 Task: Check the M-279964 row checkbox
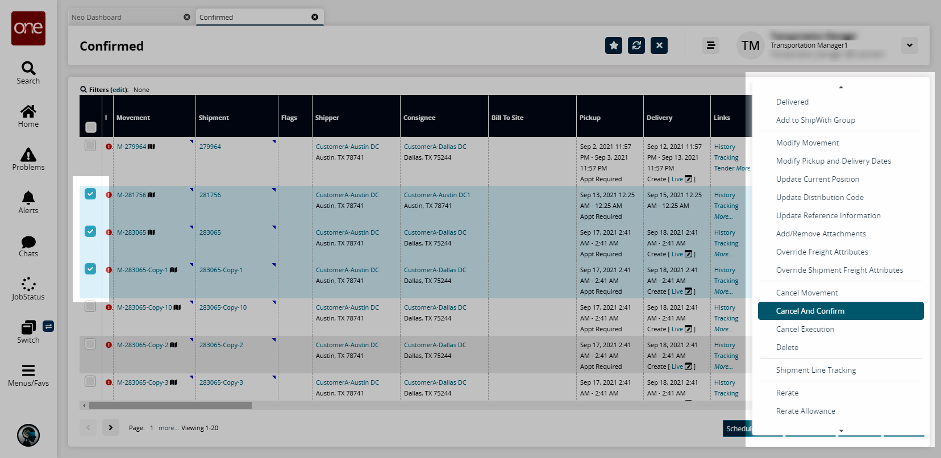pyautogui.click(x=90, y=146)
